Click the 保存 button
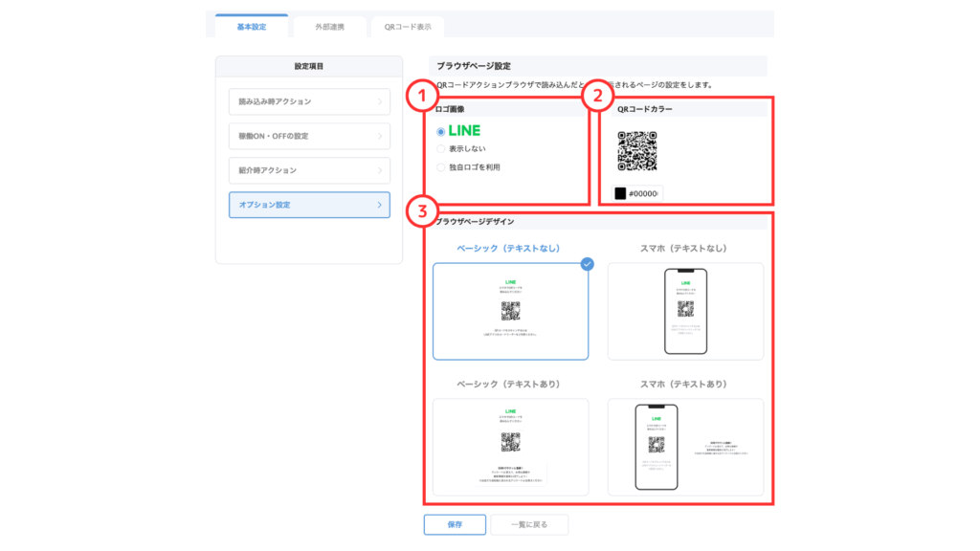Screen dimensions: 980x551 pyautogui.click(x=455, y=524)
